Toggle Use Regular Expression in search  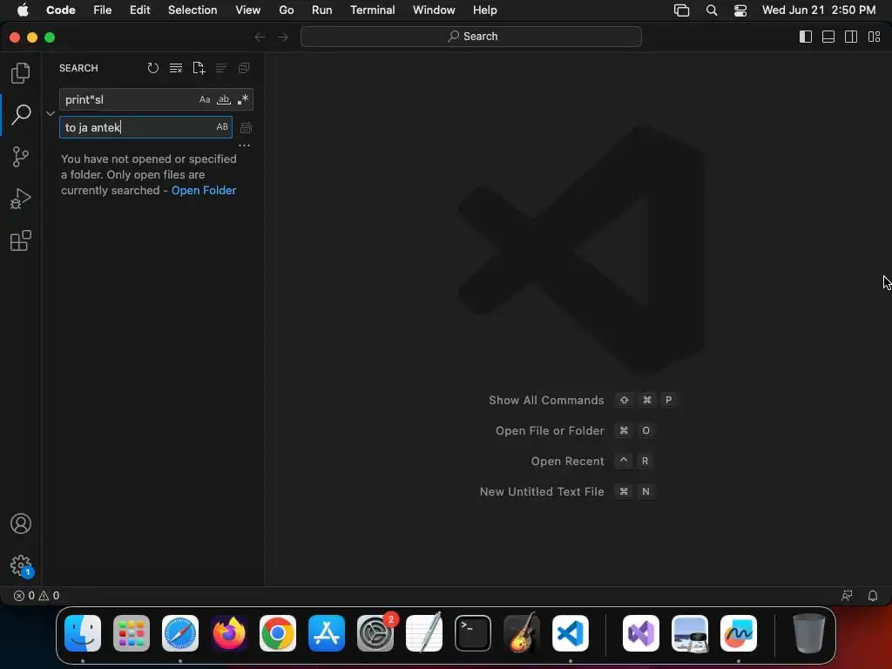point(243,99)
